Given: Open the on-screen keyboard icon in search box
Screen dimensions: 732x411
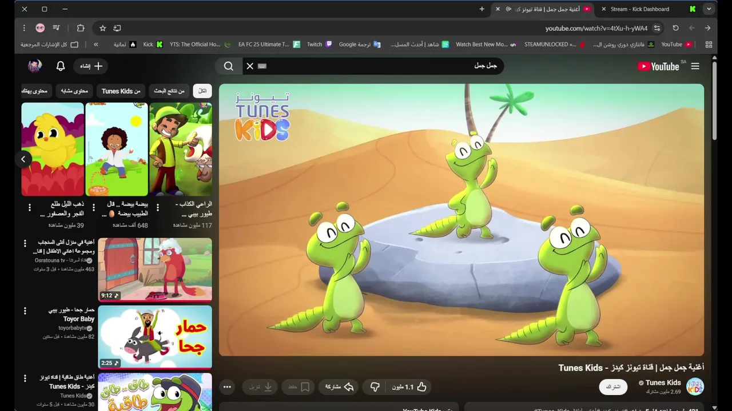Looking at the screenshot, I should tap(262, 66).
